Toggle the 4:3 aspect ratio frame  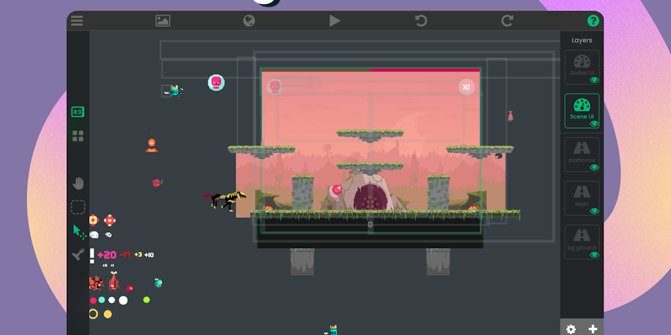[x=77, y=112]
